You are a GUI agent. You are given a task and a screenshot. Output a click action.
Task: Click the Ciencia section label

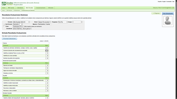pos(5,43)
